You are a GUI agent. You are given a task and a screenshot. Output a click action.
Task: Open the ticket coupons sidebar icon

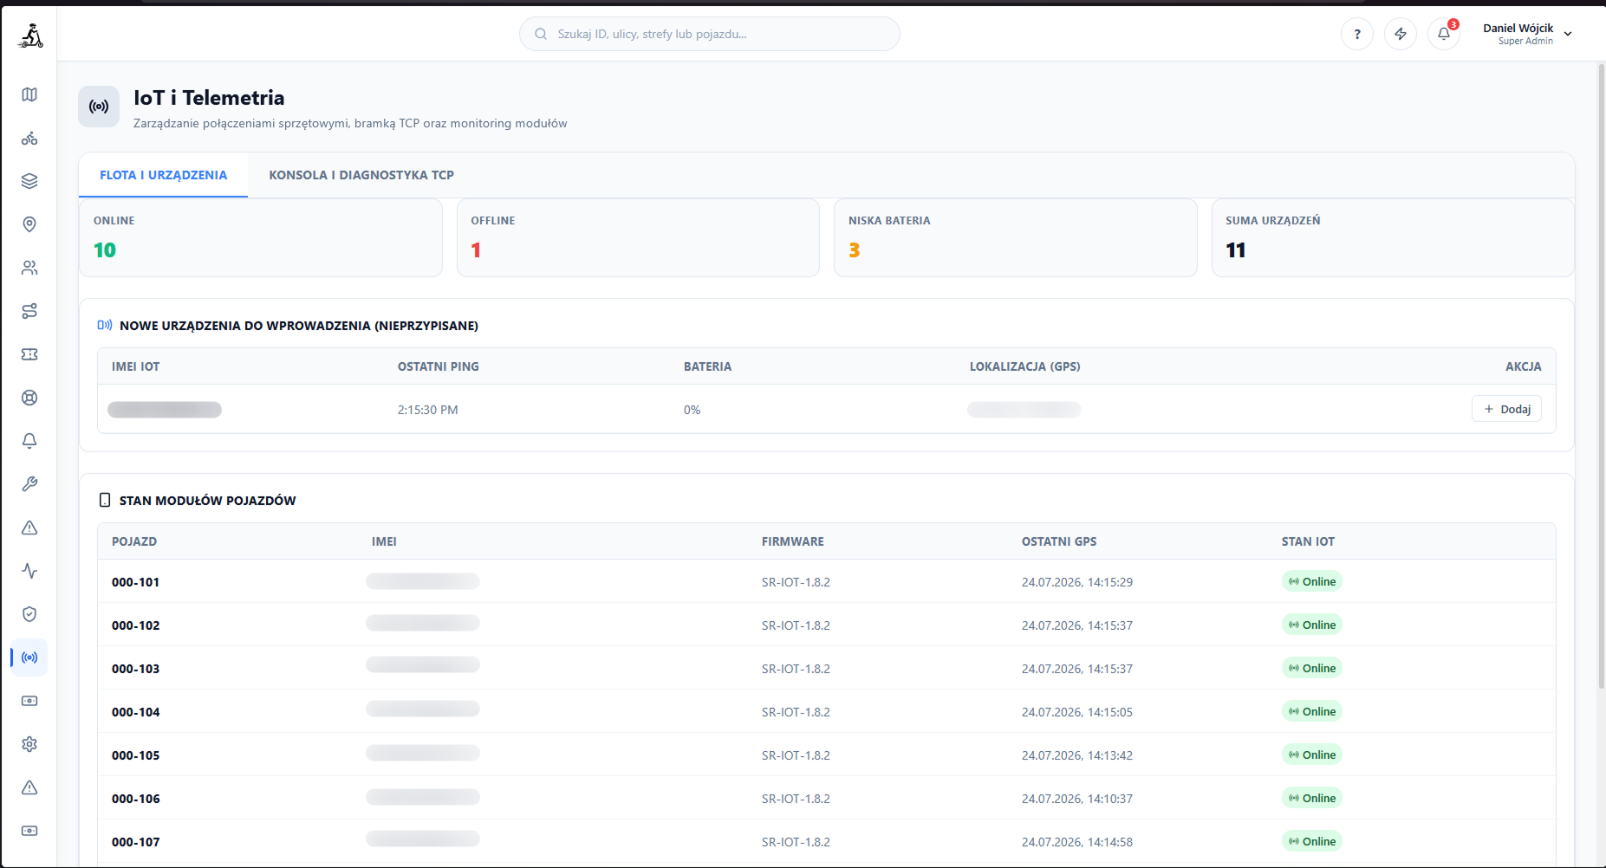[x=29, y=354]
